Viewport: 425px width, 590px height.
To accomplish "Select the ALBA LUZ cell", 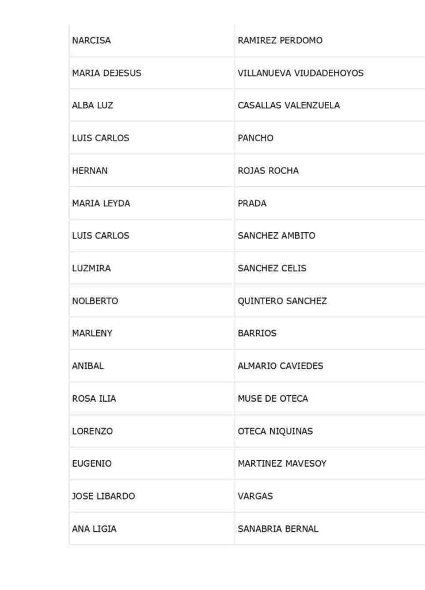I will (151, 105).
